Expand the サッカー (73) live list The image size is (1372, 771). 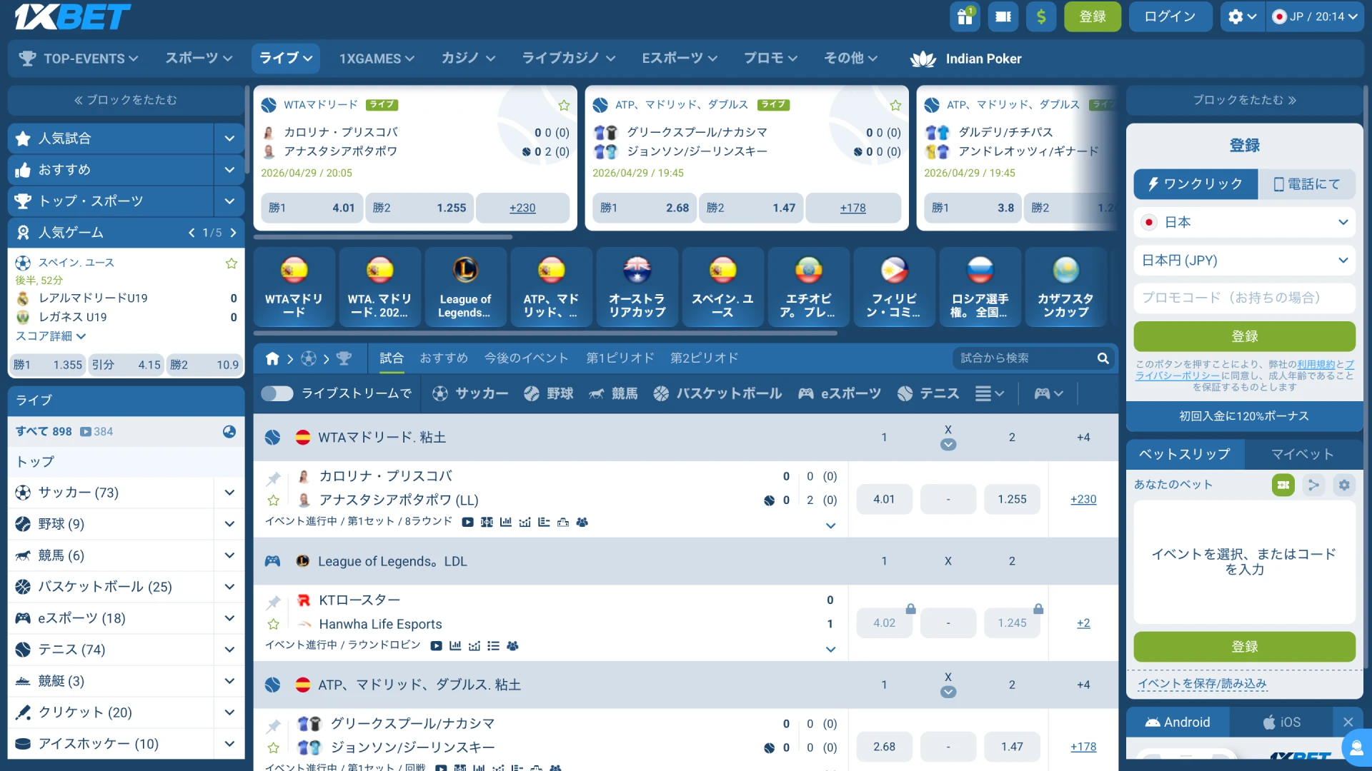point(229,493)
